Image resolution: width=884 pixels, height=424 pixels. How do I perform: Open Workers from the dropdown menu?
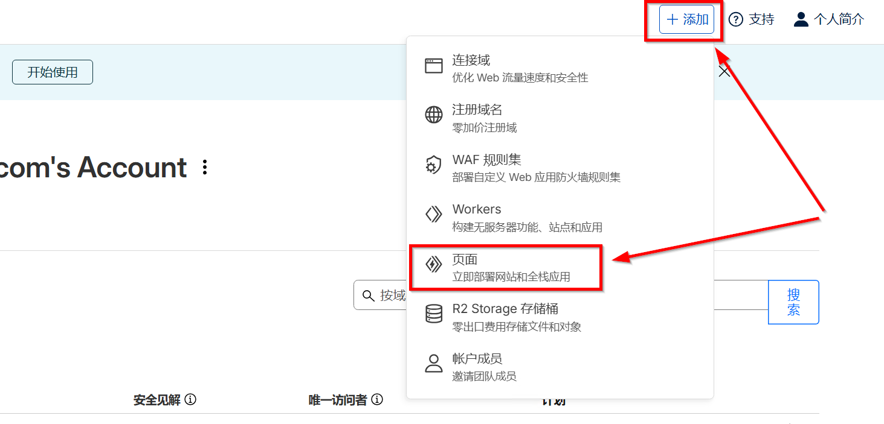pyautogui.click(x=560, y=218)
